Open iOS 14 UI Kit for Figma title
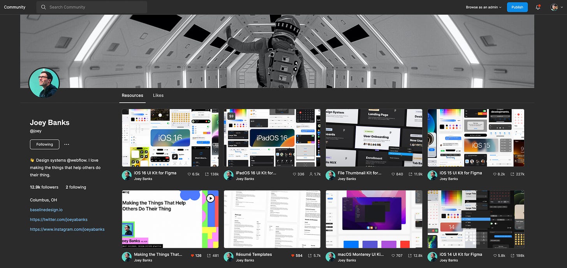 pos(461,254)
